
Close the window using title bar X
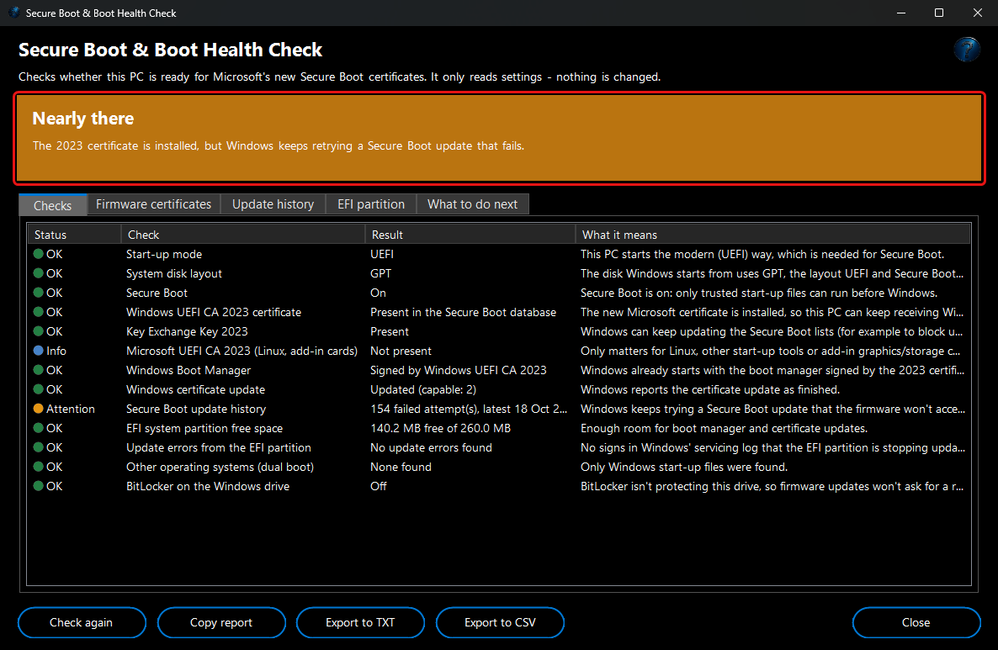[x=978, y=13]
